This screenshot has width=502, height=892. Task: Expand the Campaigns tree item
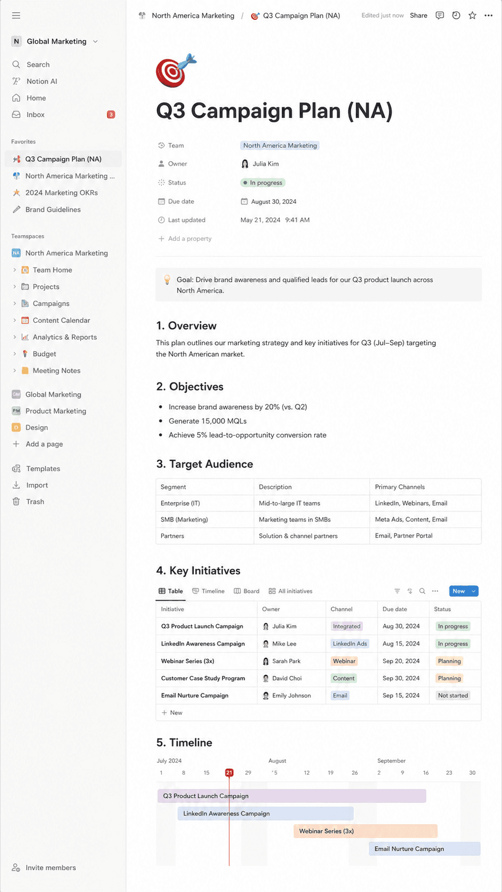tap(14, 304)
